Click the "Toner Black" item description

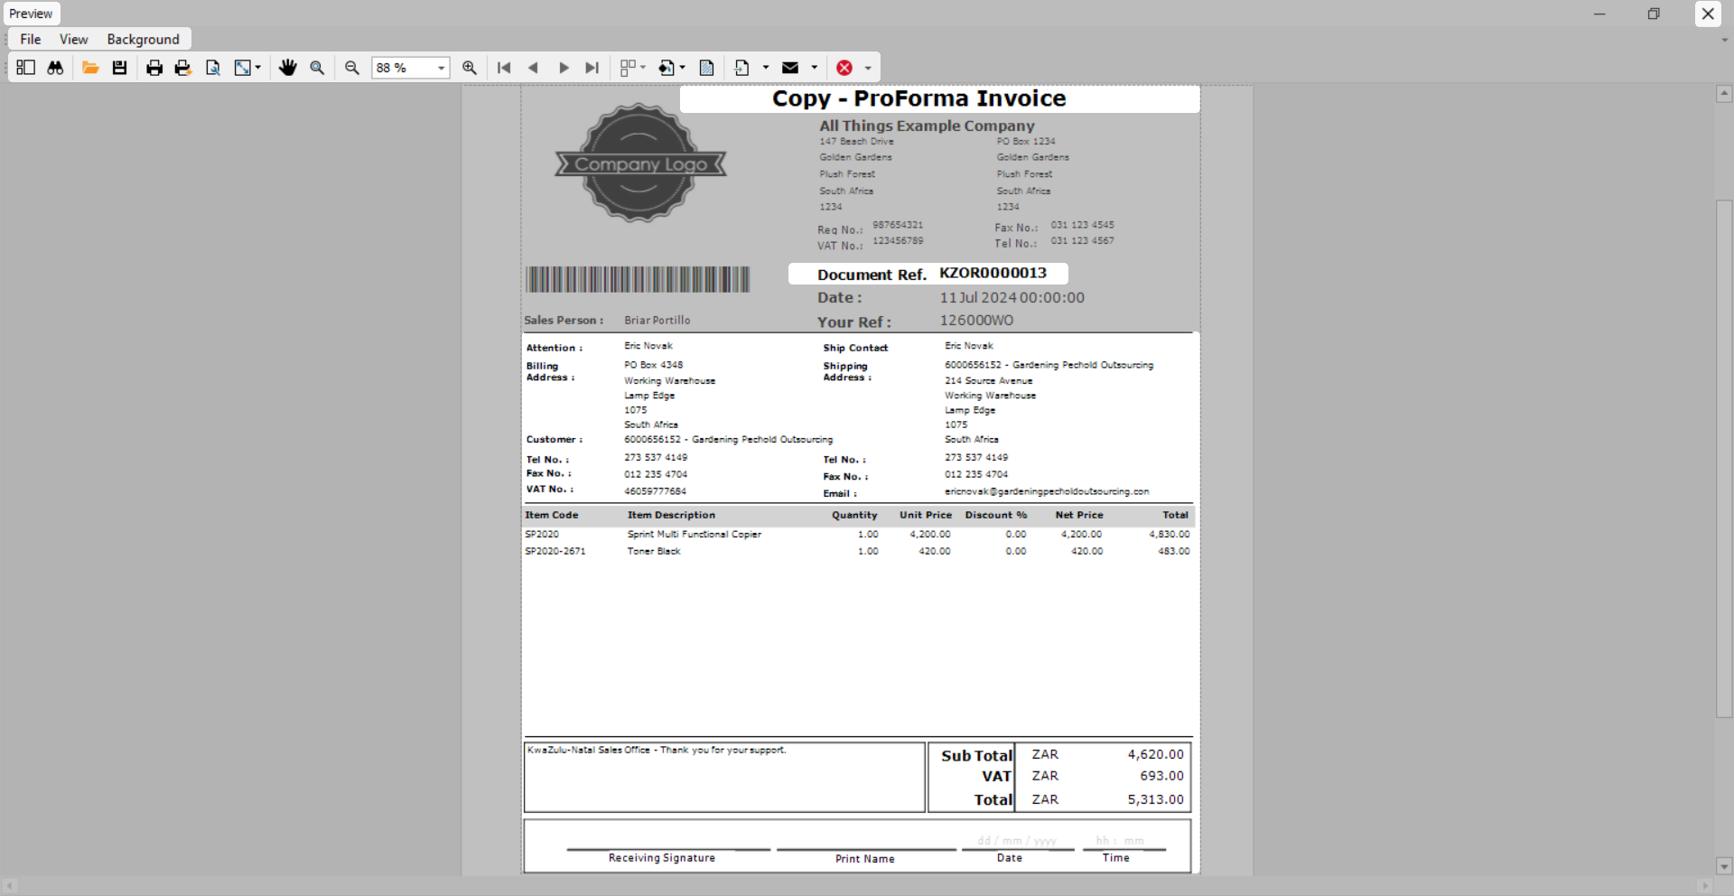coord(654,551)
